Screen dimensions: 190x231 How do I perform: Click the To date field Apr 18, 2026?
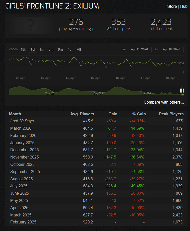click(x=172, y=49)
